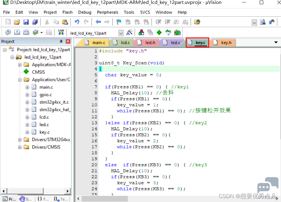281x202 pixels.
Task: Click the comment selection icon
Action: (x=176, y=22)
